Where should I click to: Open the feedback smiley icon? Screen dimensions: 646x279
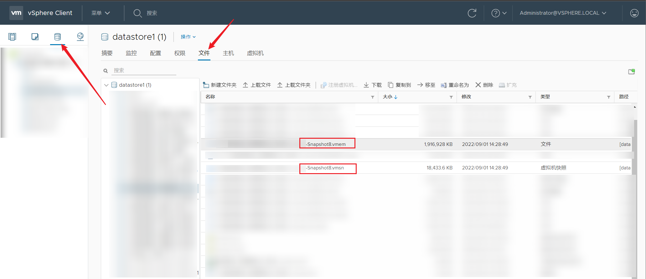(x=634, y=13)
